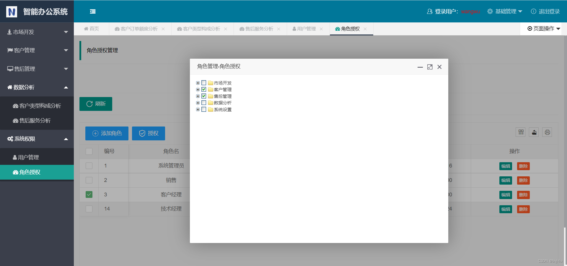Viewport: 567px width, 266px height.
Task: Collapse the 系统权限 sidebar menu
Action: 37,139
